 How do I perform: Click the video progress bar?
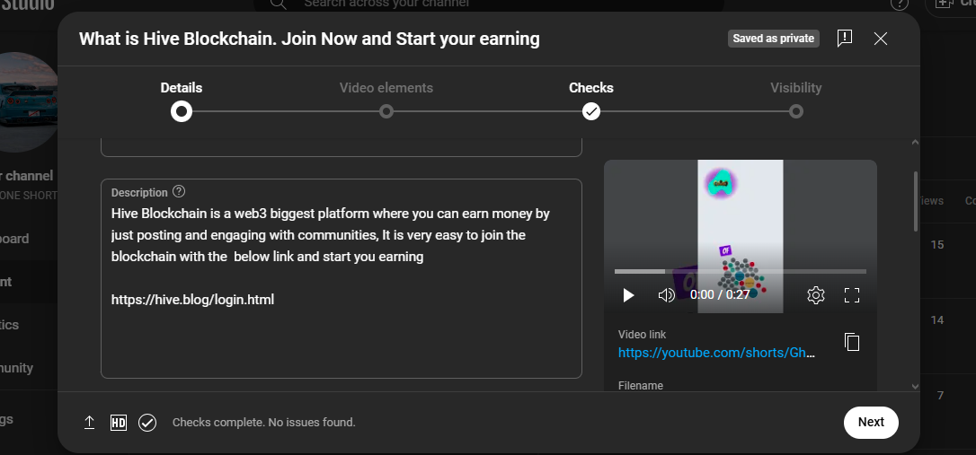click(x=741, y=272)
